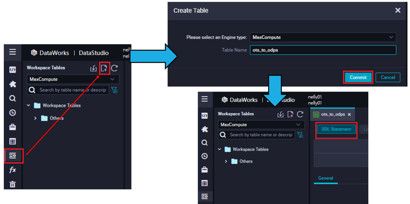This screenshot has height=204, width=410.
Task: Click DataWorks logo in ots_to_odps tab window
Action: tap(224, 100)
